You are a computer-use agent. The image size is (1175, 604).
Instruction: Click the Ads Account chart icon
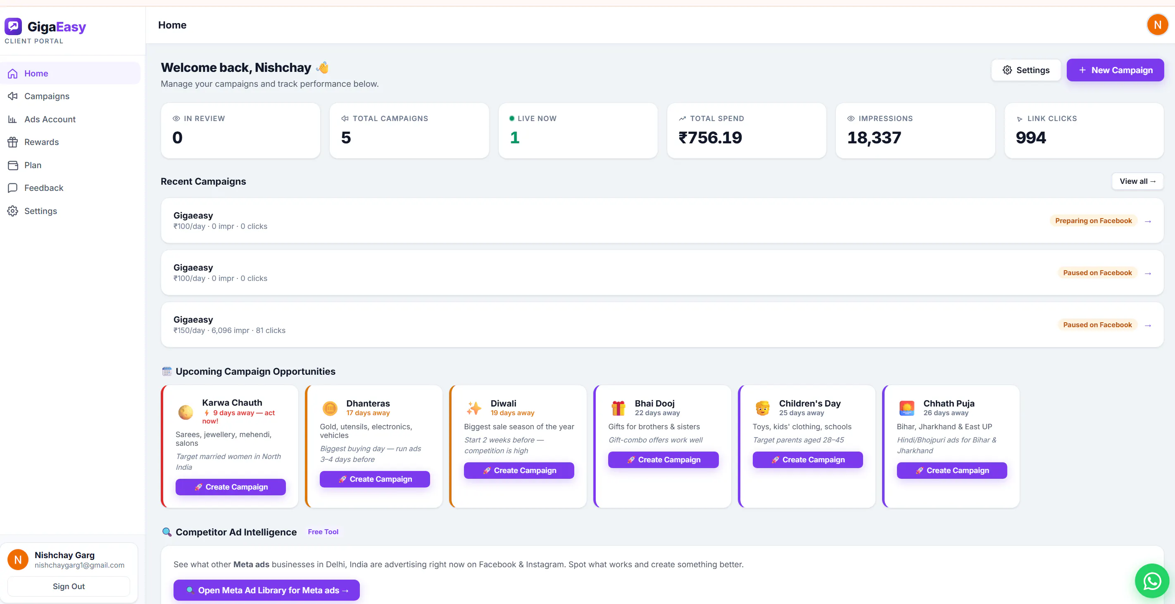pos(13,119)
